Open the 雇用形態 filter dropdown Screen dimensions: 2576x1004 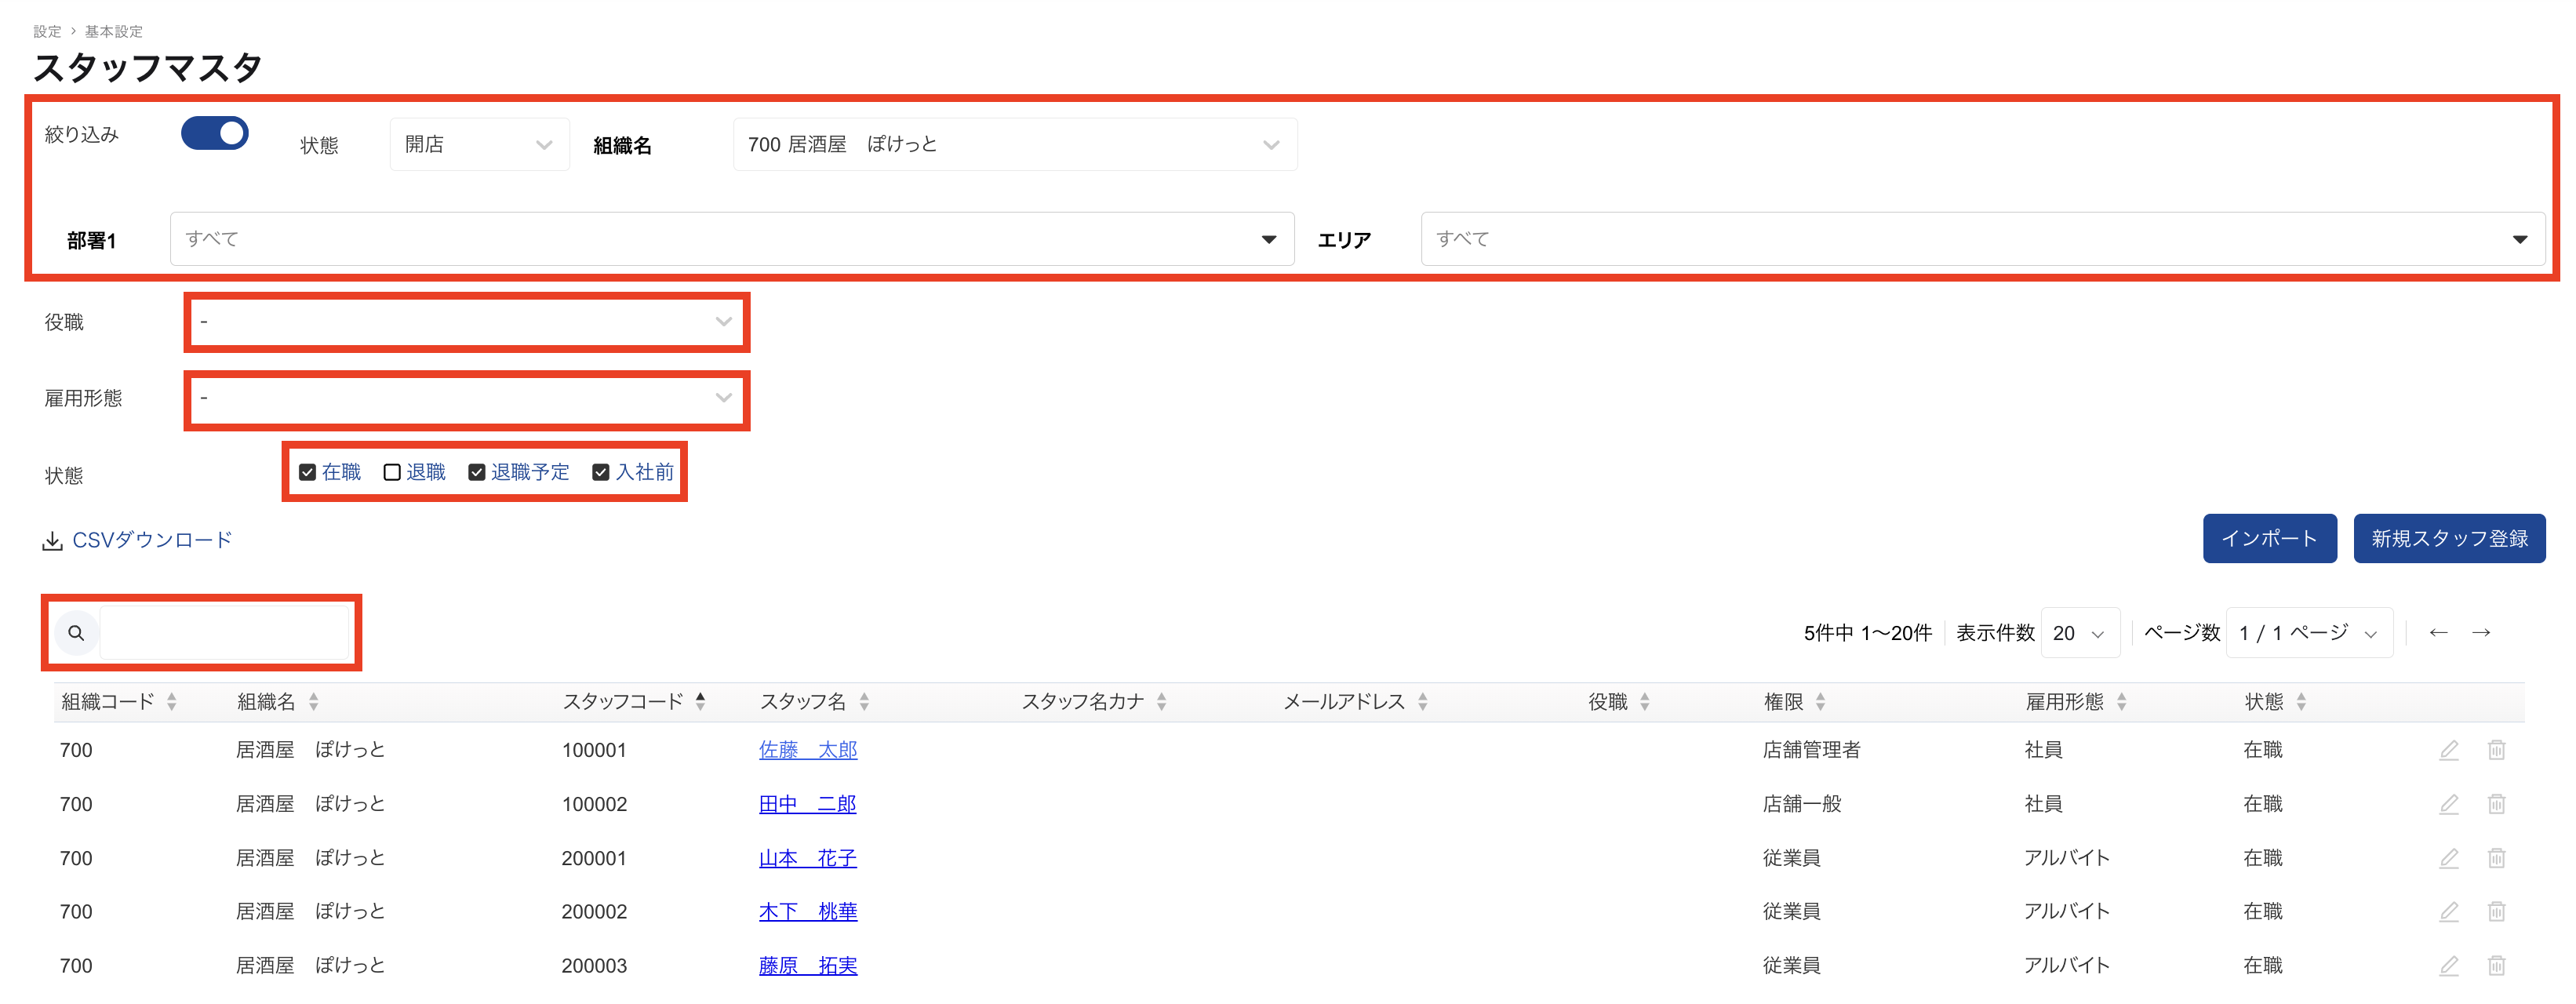467,398
